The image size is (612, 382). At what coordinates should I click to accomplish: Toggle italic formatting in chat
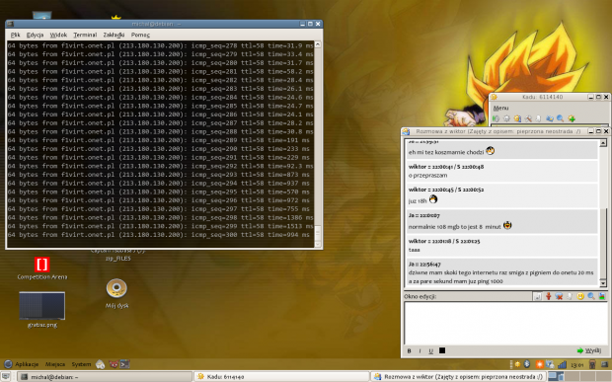[420, 350]
